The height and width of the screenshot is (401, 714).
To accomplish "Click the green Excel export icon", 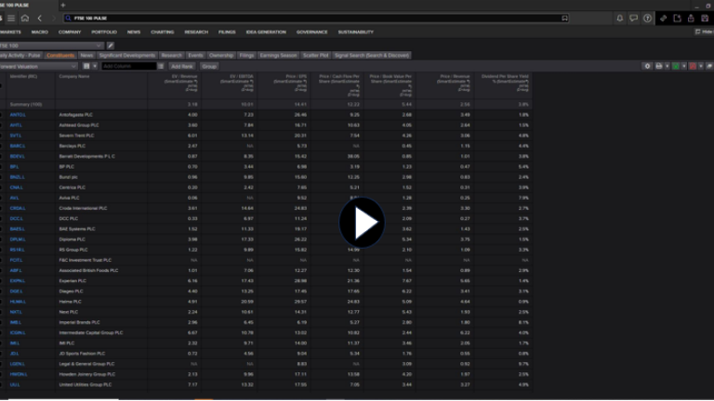I will click(676, 66).
